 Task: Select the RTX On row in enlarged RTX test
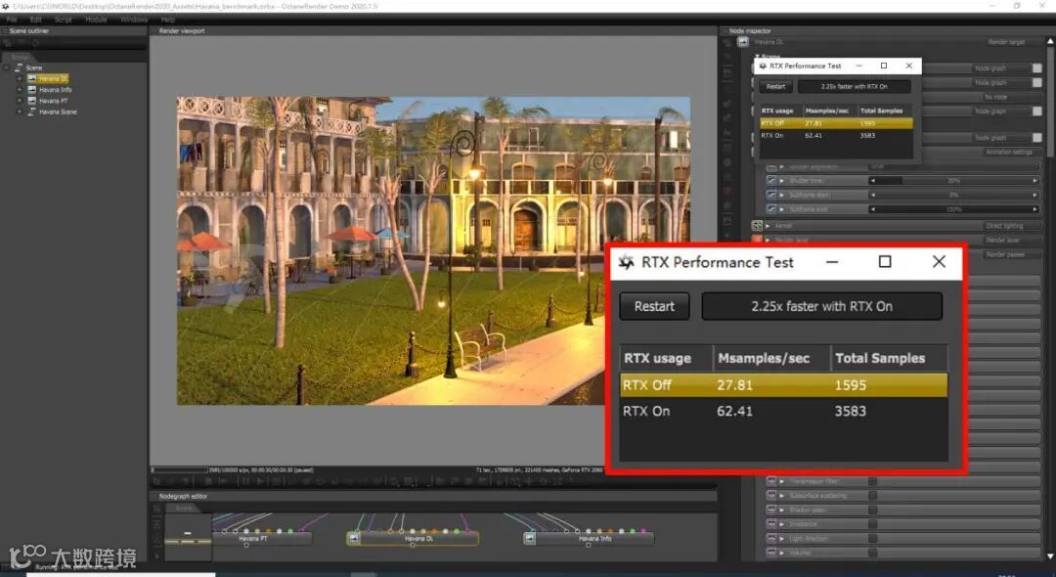coord(783,411)
